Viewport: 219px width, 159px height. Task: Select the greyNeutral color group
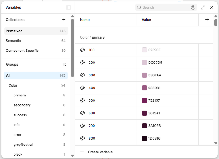[x=36, y=145]
